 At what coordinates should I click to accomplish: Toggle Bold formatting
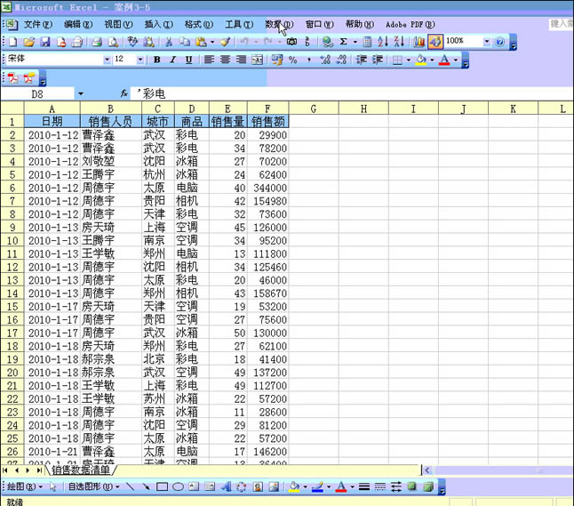point(157,60)
